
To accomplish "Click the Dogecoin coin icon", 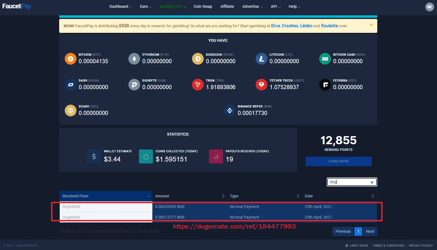I will pos(198,59).
